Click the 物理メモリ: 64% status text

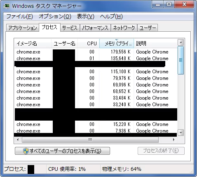[x=122, y=169]
